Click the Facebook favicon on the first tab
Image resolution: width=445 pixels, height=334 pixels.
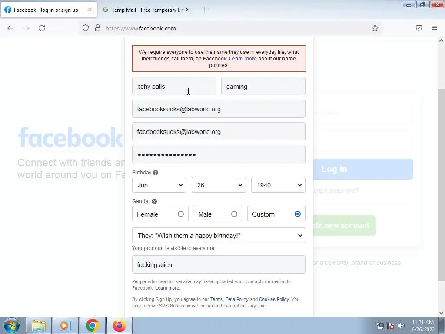pos(8,10)
